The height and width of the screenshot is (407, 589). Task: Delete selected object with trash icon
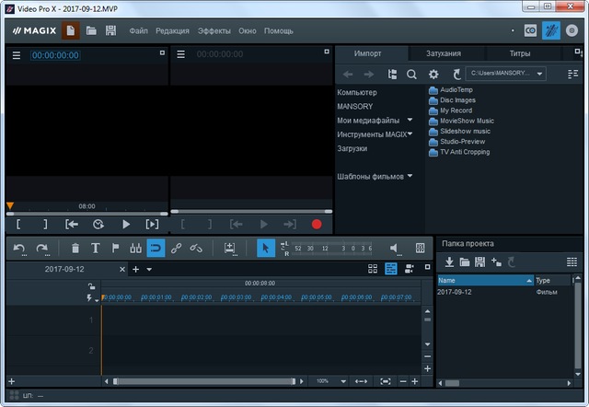(75, 249)
